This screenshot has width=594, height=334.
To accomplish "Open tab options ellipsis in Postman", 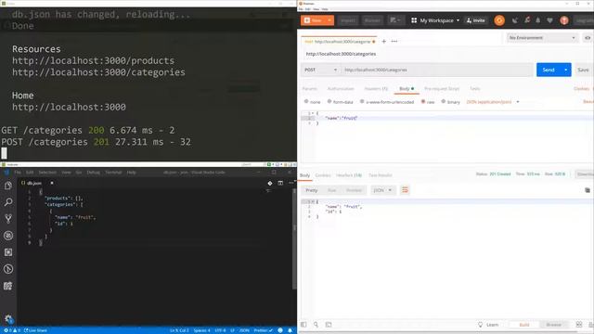I will coord(394,41).
